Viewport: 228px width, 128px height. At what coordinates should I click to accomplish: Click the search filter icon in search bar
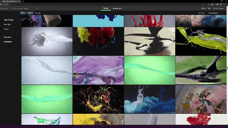pos(37,9)
